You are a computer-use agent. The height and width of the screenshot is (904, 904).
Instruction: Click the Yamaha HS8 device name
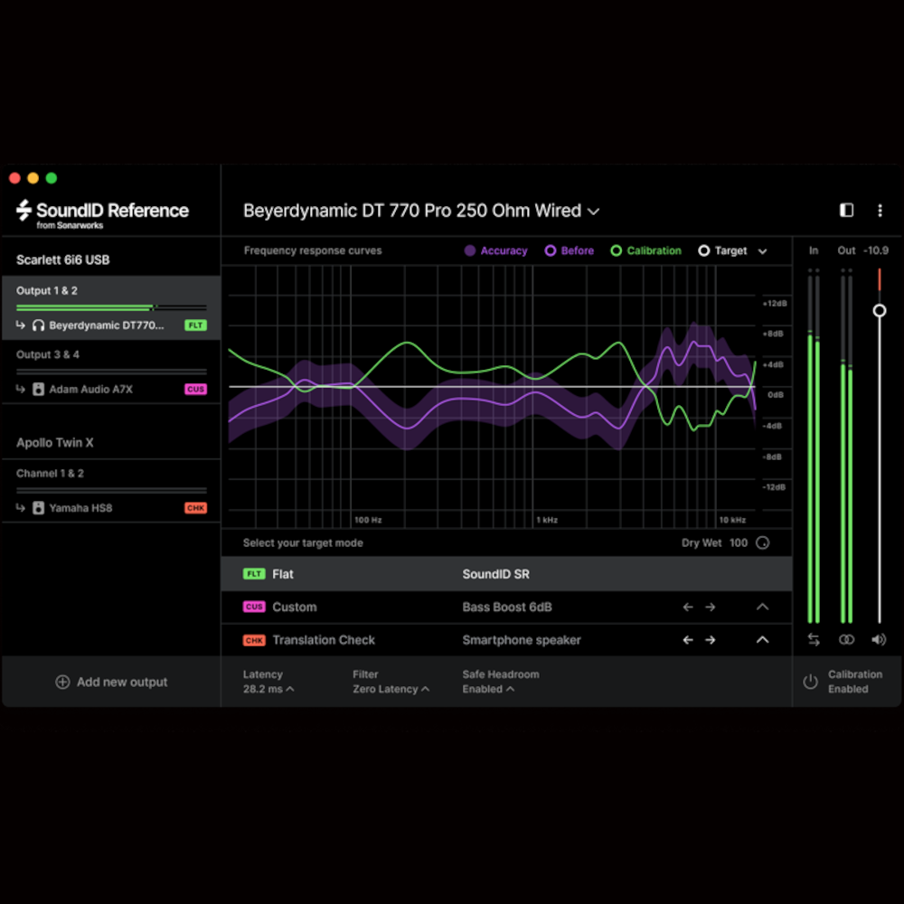[x=80, y=508]
